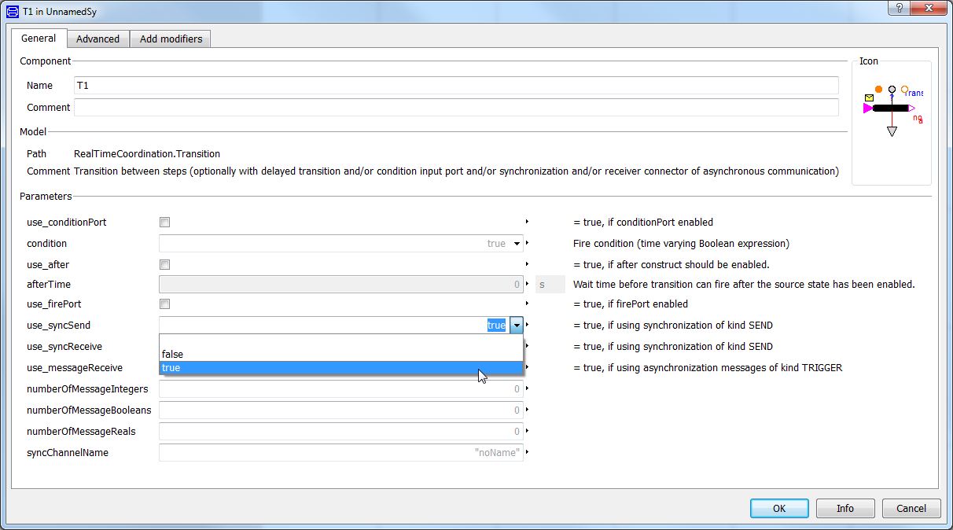Enable the use_conditionPort checkbox
Image resolution: width=953 pixels, height=530 pixels.
click(164, 223)
